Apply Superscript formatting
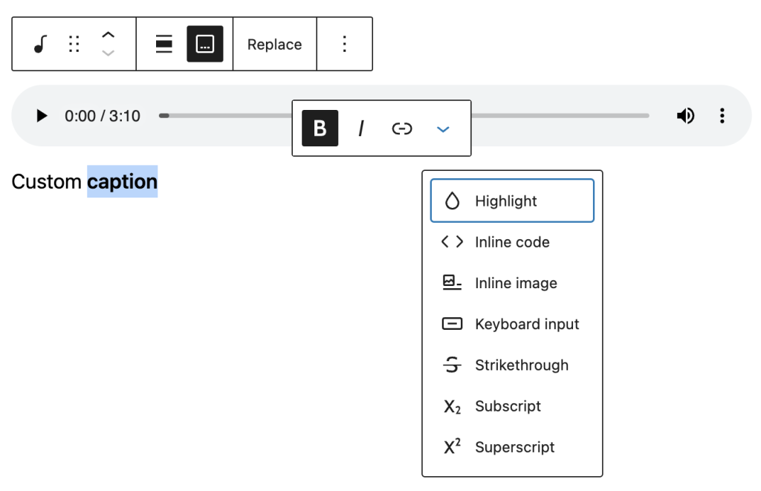Image resolution: width=761 pixels, height=491 pixels. click(x=511, y=446)
